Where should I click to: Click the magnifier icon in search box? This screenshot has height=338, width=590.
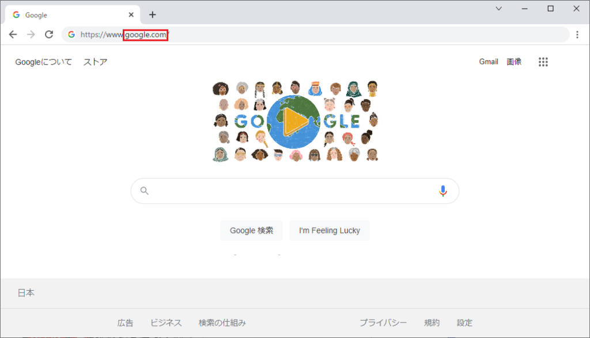pos(145,191)
